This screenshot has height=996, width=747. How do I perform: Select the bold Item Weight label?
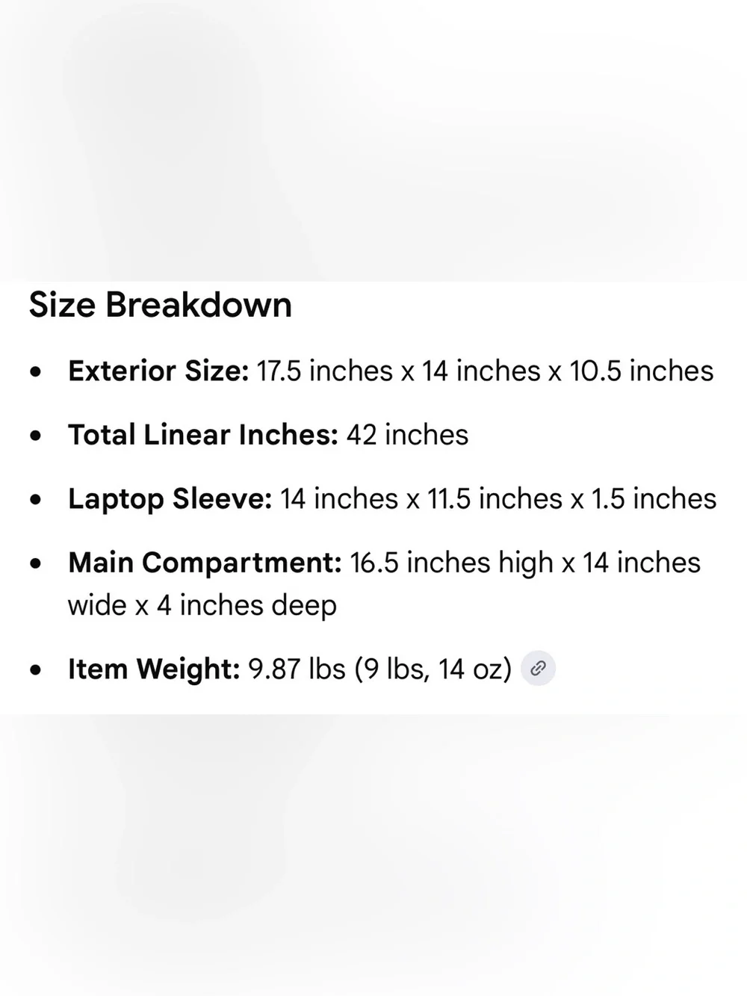tap(154, 669)
